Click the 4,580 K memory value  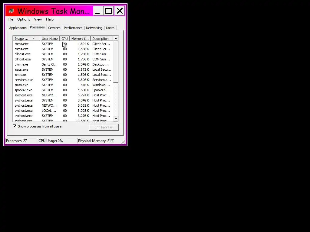[83, 90]
